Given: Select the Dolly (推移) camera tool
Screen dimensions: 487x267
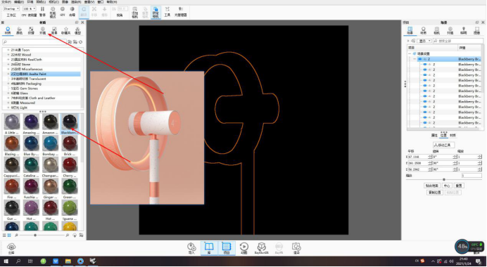Looking at the screenshot, I should coord(104,11).
